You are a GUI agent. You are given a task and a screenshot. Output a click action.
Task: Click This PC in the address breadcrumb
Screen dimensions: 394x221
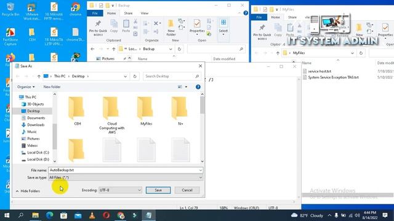click(x=60, y=76)
